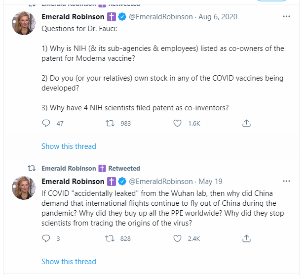307x276 pixels.
Task: Reply to the Dr. Fauci questions tweet
Action: coord(46,123)
